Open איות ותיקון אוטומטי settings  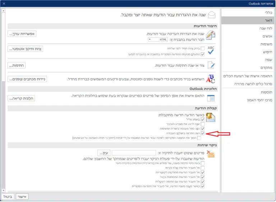coord(26,49)
